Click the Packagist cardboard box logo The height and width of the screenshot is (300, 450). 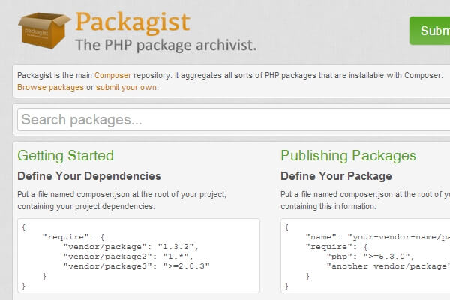[42, 28]
